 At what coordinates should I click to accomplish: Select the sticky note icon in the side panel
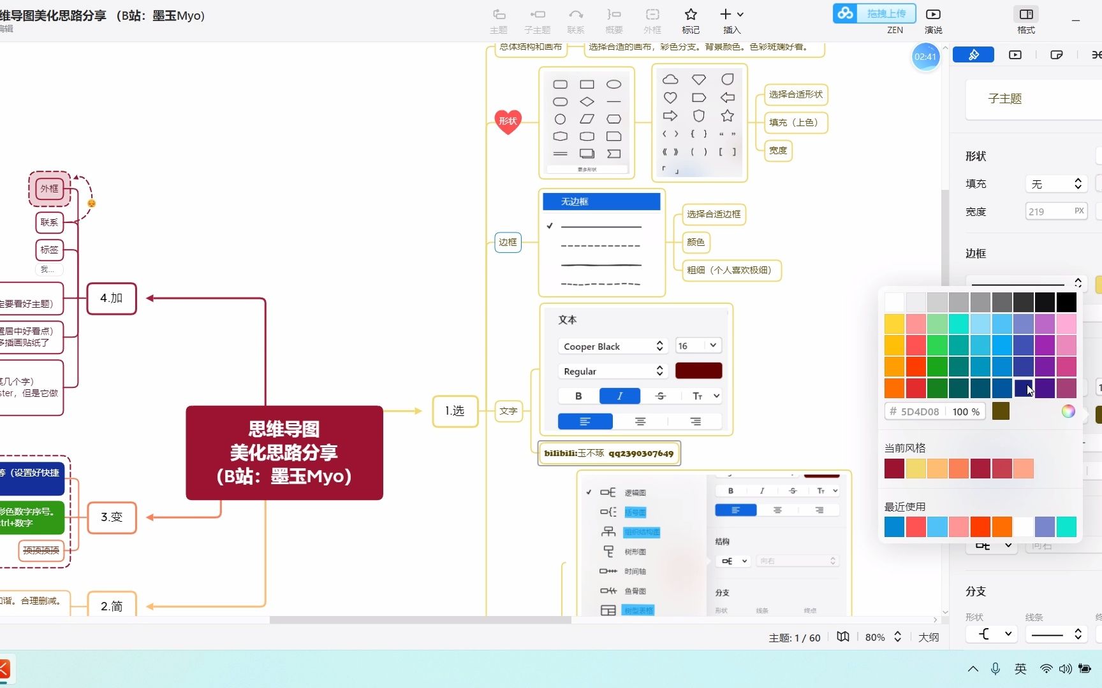pyautogui.click(x=1056, y=55)
